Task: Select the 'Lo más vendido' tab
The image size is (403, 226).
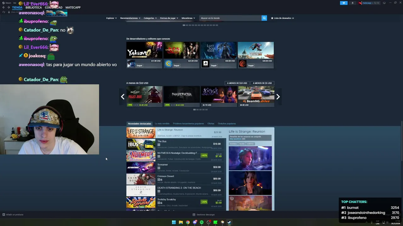Action: pos(162,124)
